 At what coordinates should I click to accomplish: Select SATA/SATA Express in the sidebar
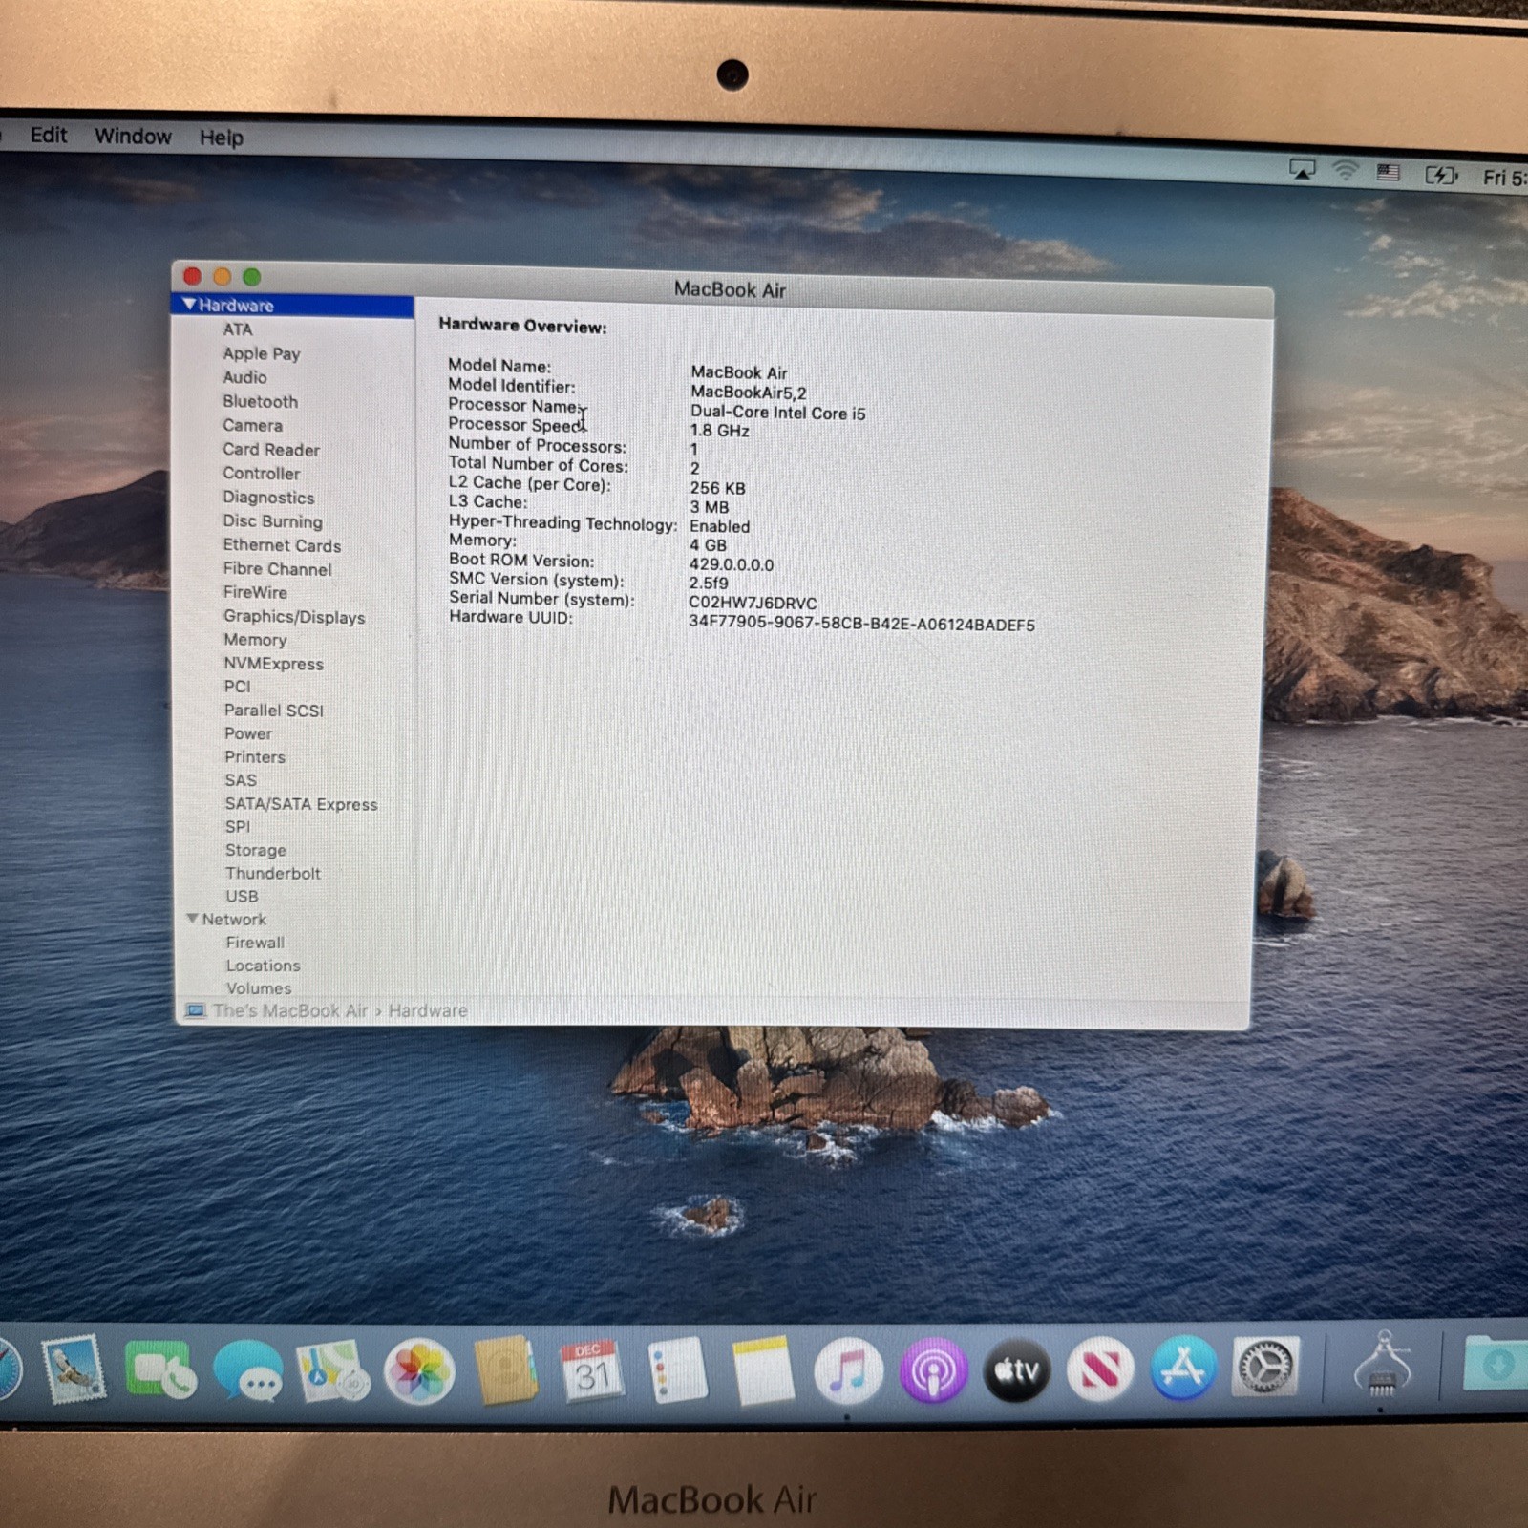click(301, 804)
